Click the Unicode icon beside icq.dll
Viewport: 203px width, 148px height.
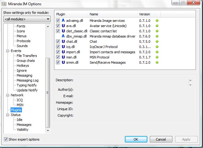[x=63, y=47]
